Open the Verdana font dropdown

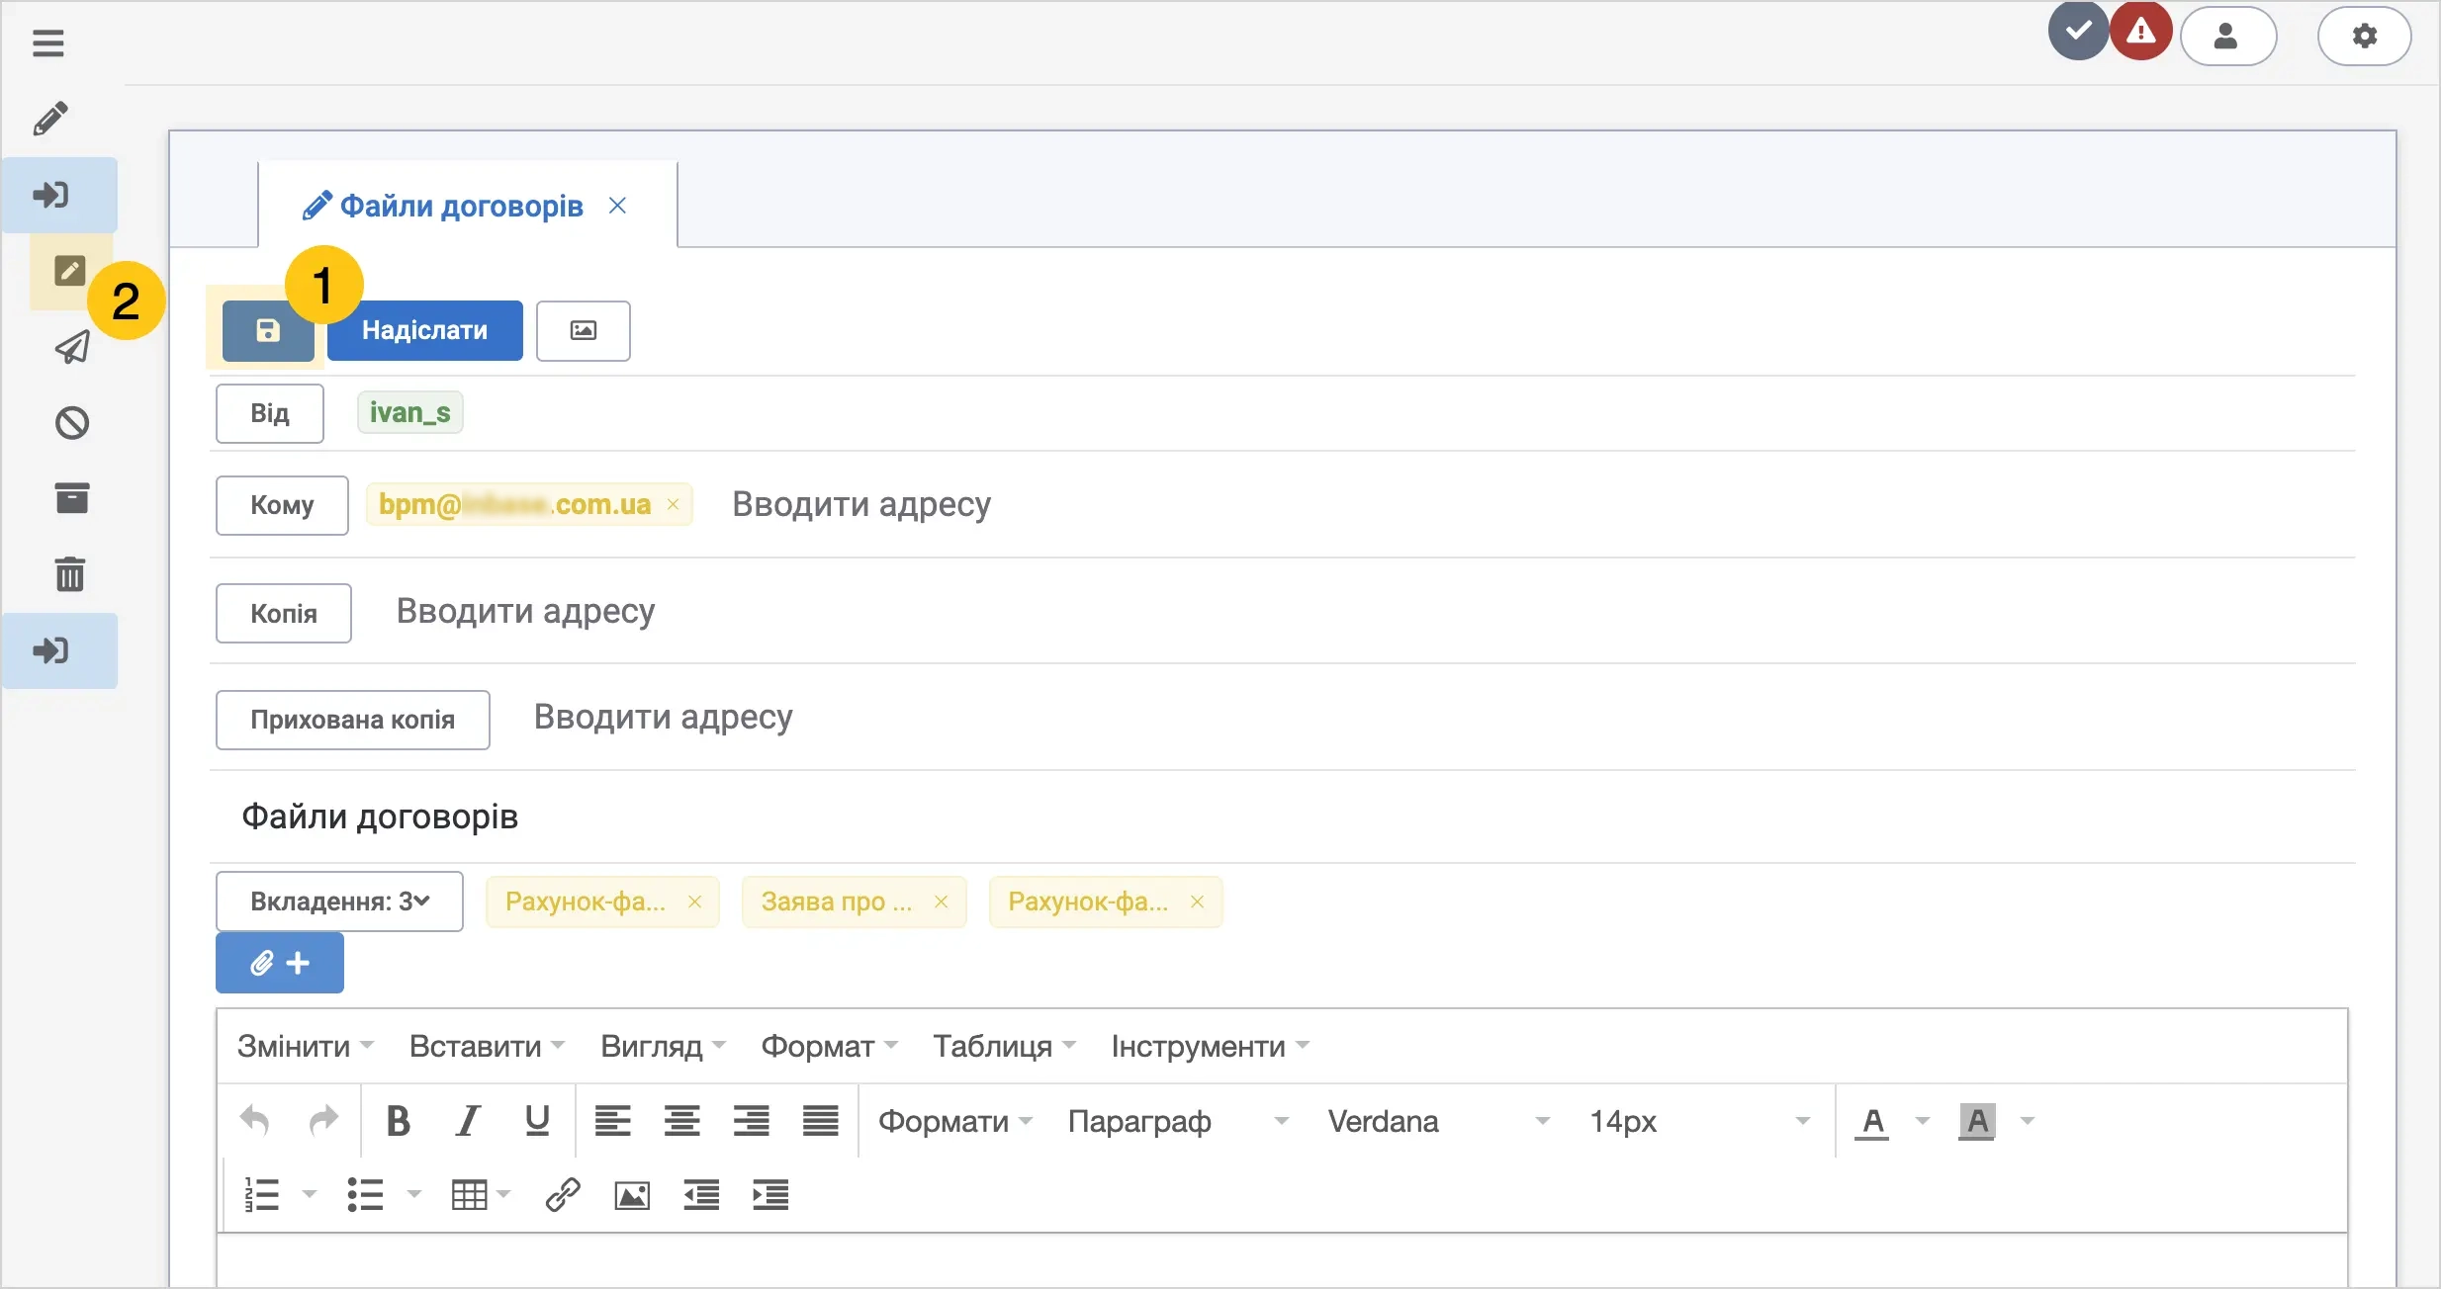pos(1439,1121)
